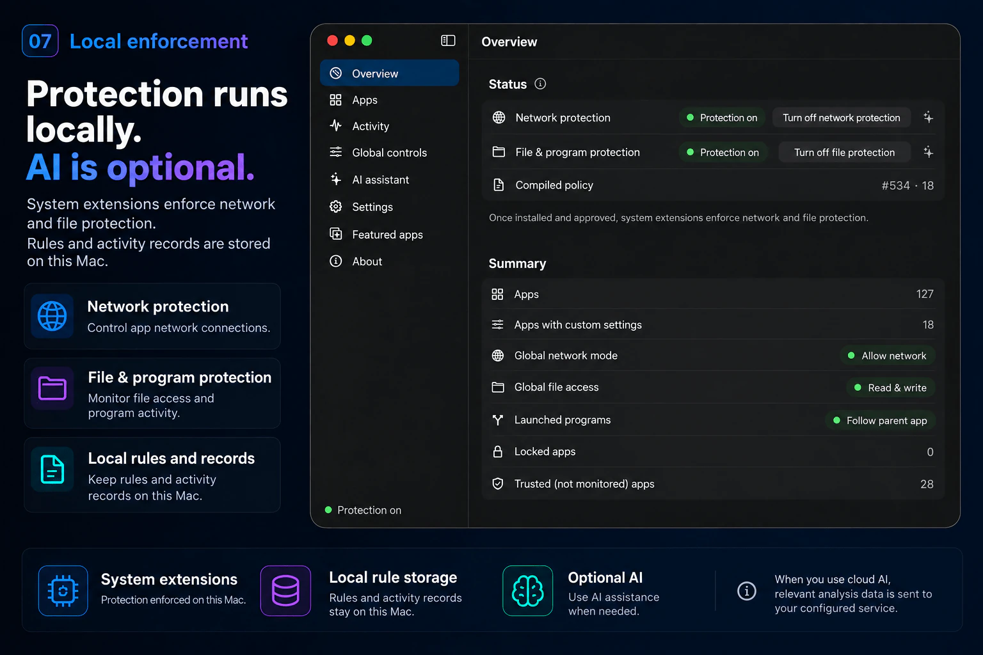Click the Local rules and records document icon

tap(52, 470)
